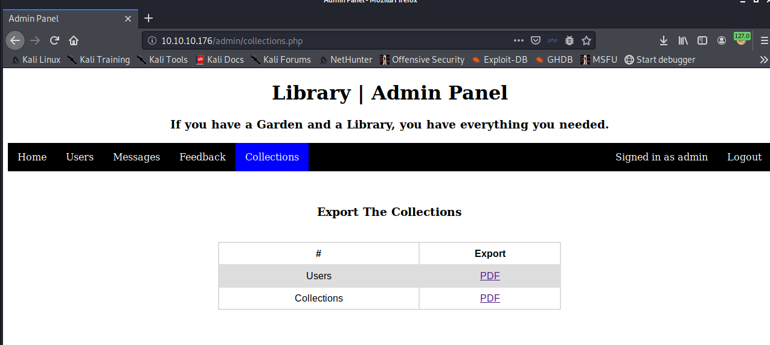Open the Kali Tools bookmark

click(162, 60)
